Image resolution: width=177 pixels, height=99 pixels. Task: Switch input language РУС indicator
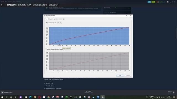pos(164,97)
